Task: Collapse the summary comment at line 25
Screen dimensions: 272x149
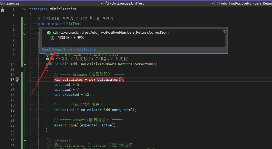Action: pos(25,140)
